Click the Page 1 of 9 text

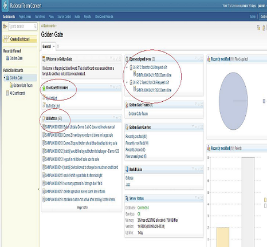point(83,208)
